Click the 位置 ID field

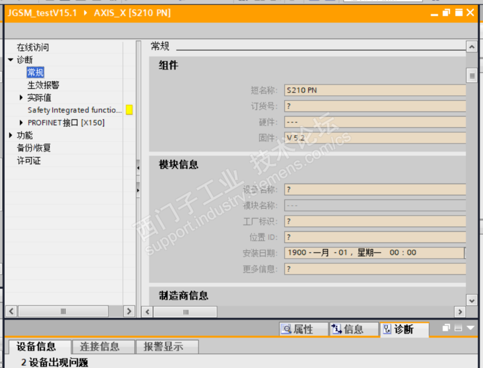point(375,237)
